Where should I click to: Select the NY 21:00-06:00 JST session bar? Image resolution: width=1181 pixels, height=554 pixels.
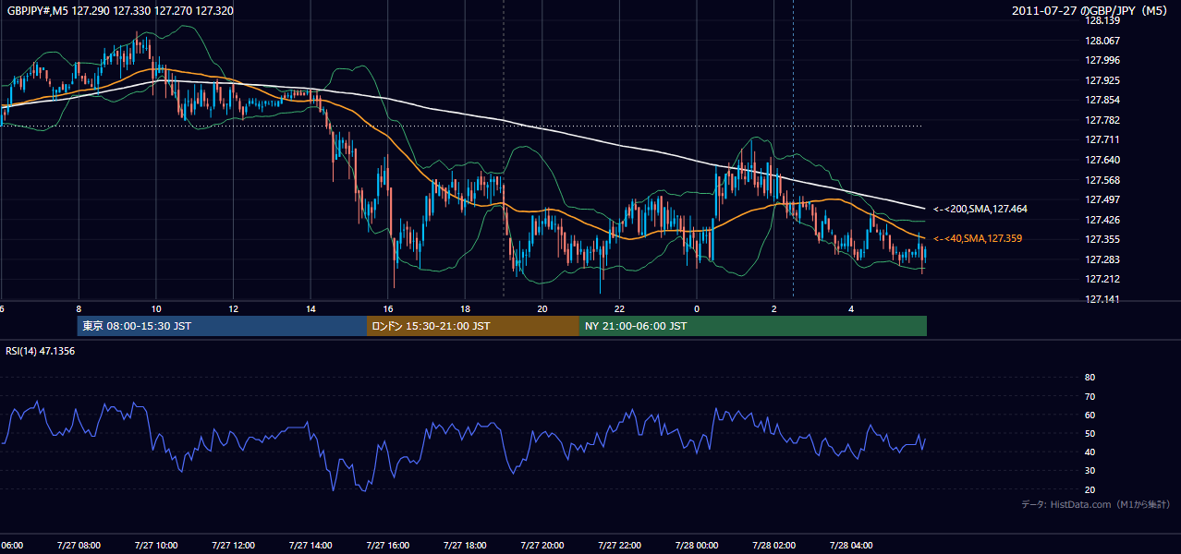753,326
